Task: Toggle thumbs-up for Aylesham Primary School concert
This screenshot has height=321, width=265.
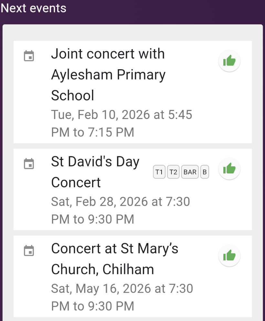Action: 229,61
